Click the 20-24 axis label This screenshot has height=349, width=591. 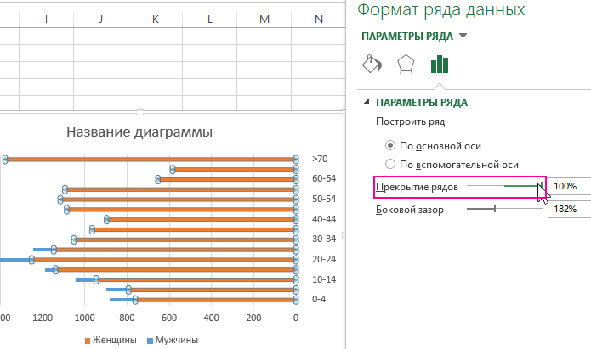[324, 259]
